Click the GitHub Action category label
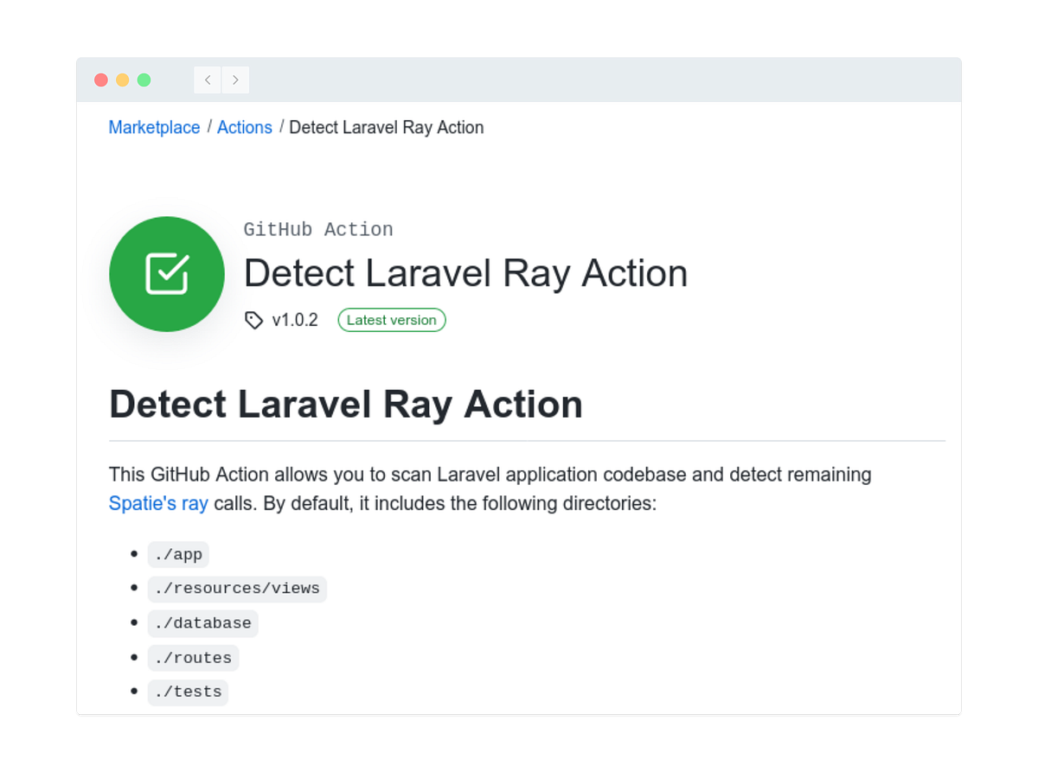This screenshot has height=772, width=1038. pos(318,229)
